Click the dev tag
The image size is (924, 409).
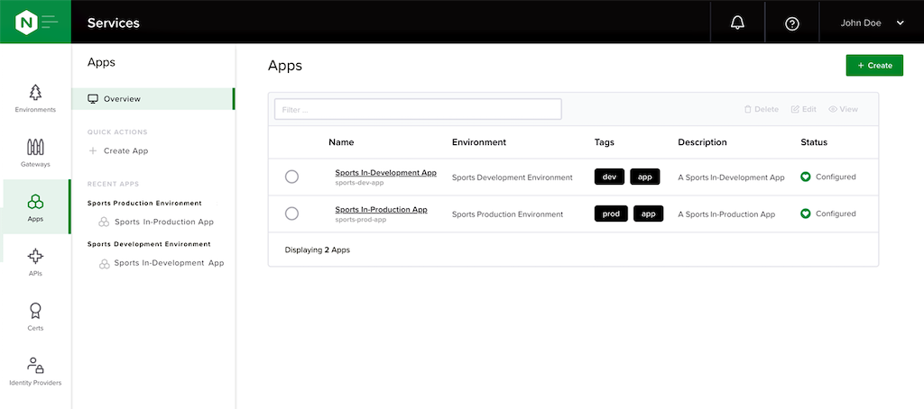pyautogui.click(x=609, y=177)
